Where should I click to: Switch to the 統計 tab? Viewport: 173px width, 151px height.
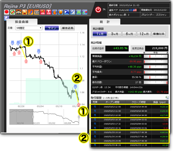click(x=104, y=22)
